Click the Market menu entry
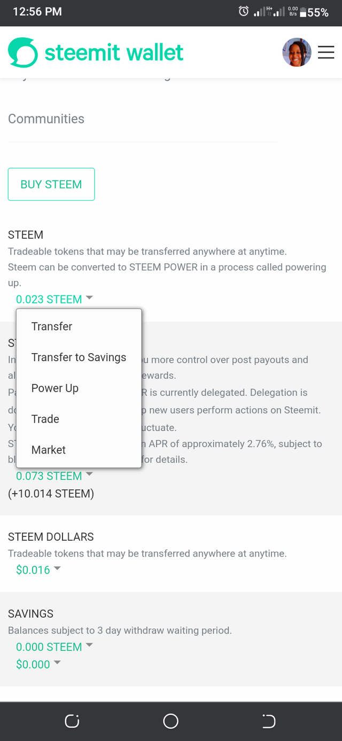 49,450
